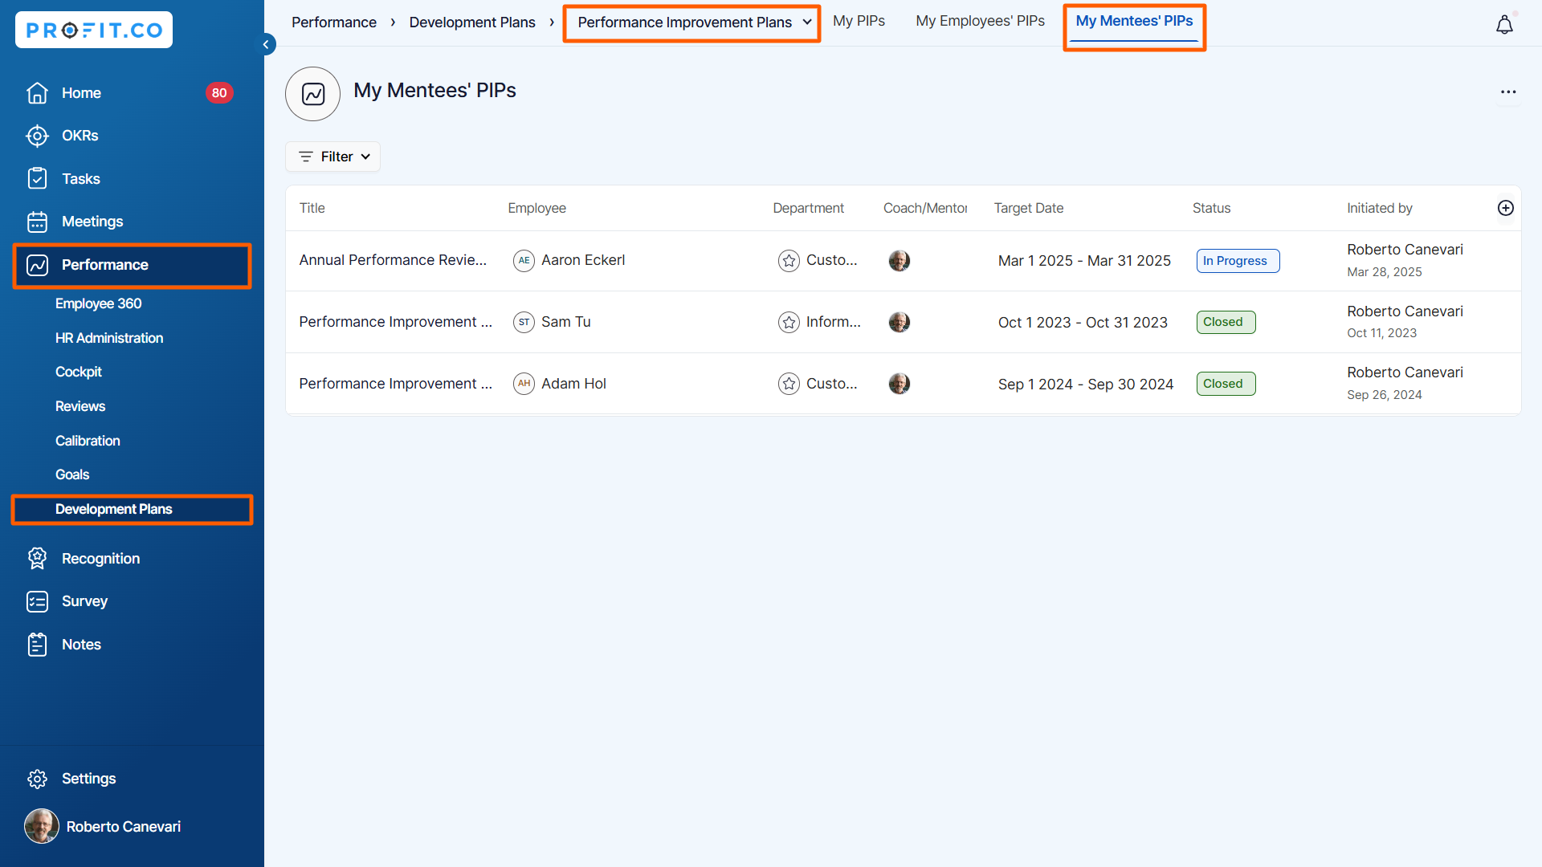Click the Notes icon in sidebar
Screen dimensions: 1542x867
[x=37, y=644]
